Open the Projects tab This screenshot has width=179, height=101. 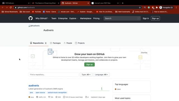80,43
